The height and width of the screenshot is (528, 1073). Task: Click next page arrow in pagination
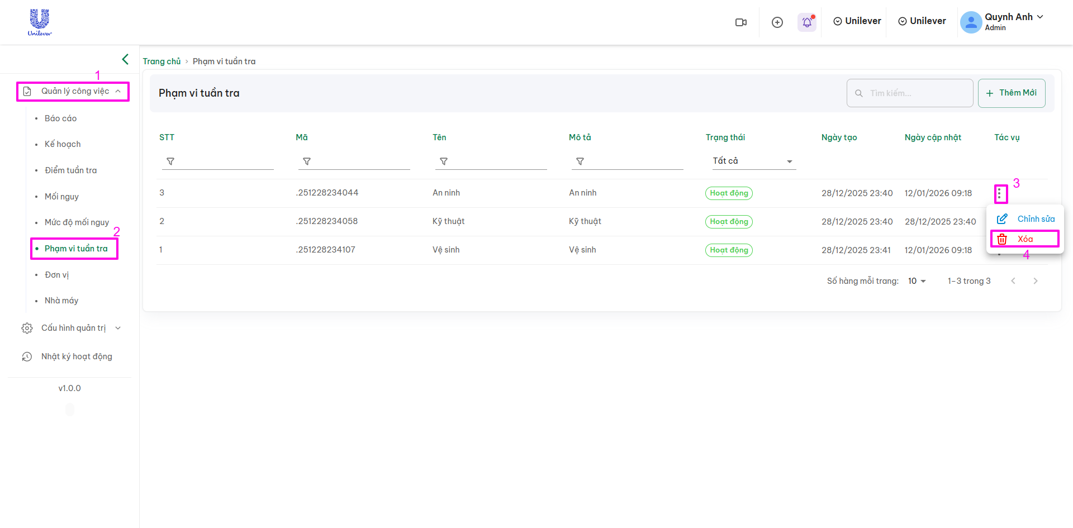click(x=1035, y=281)
